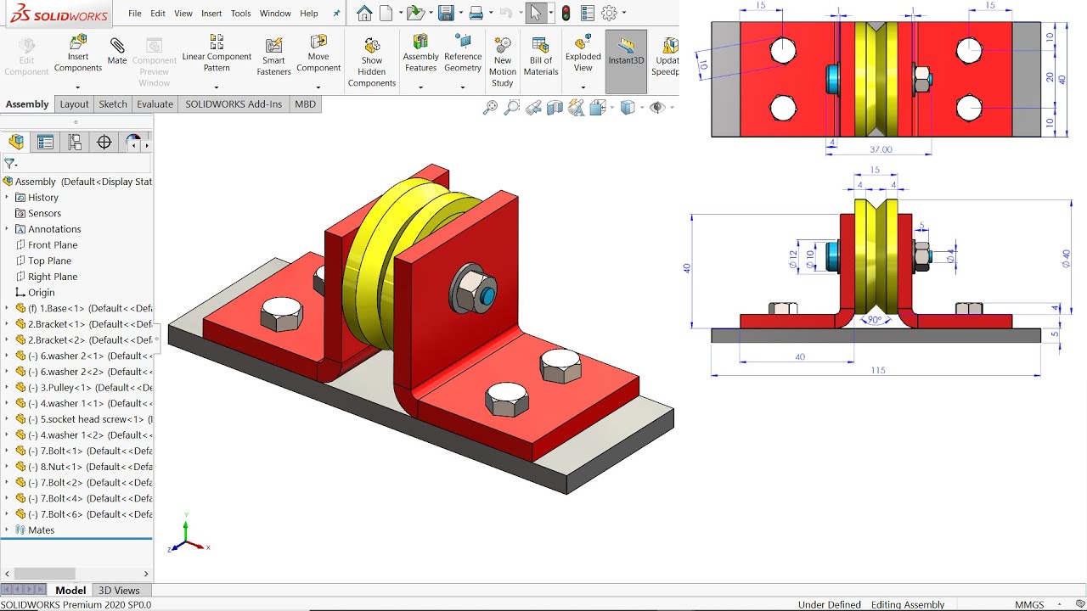
Task: Open the Options gear icon
Action: pyautogui.click(x=609, y=13)
